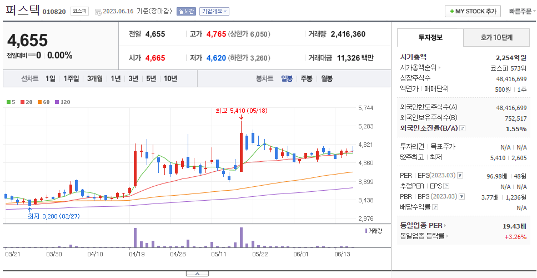Click the green 5-day moving average swatch
The width and height of the screenshot is (537, 278).
coord(8,102)
